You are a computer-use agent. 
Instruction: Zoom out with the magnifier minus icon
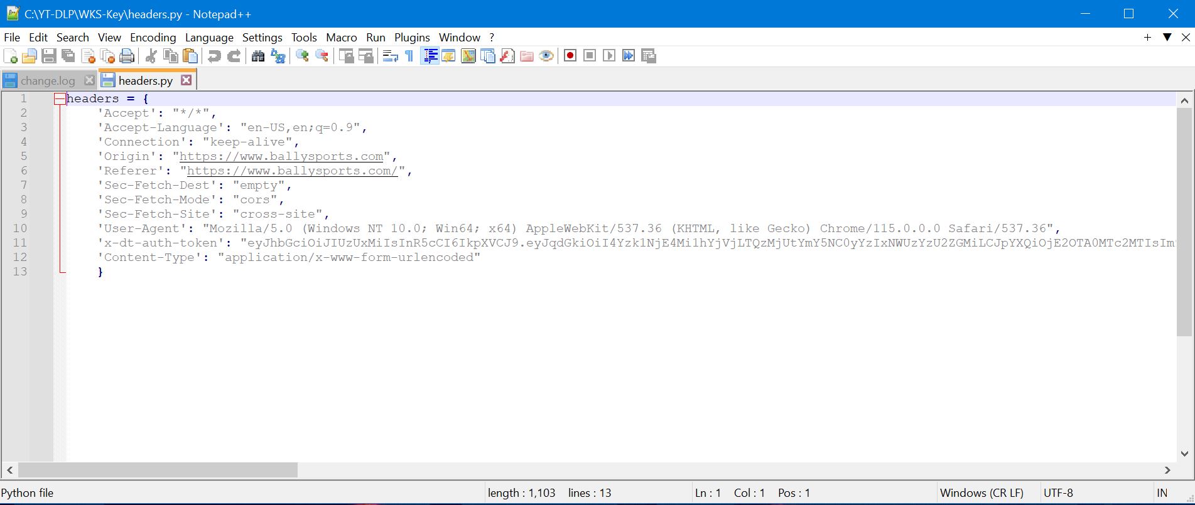pyautogui.click(x=322, y=56)
